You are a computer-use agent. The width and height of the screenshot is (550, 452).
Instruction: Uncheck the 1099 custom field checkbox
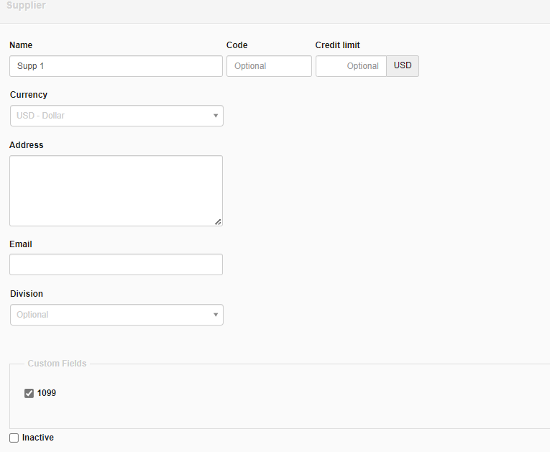pyautogui.click(x=29, y=394)
